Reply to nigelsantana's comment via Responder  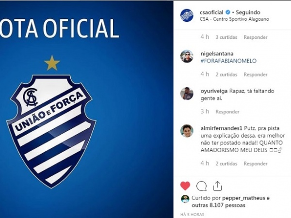coord(256,75)
